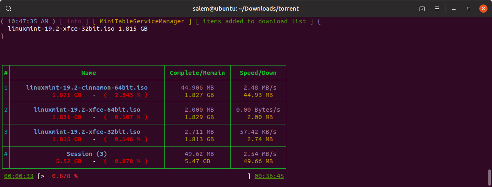
Task: Click the terminal vertical scrollbar handle
Action: pyautogui.click(x=489, y=177)
